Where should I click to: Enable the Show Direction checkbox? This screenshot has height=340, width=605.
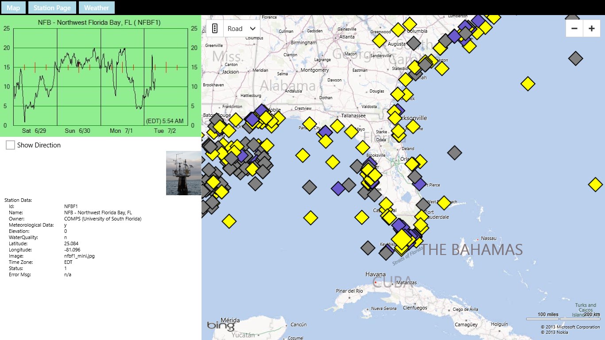click(x=10, y=145)
